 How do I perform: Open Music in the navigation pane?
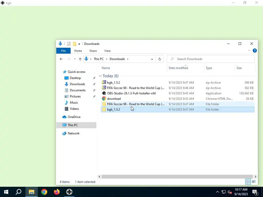coord(74,103)
